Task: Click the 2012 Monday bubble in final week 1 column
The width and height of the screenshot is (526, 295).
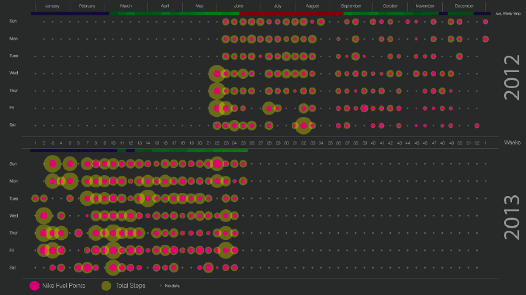Action: (x=485, y=39)
